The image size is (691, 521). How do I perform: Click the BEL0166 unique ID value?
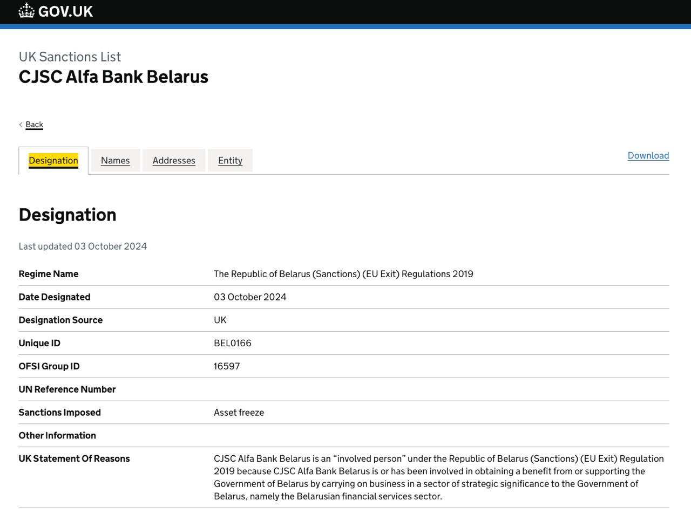point(233,343)
